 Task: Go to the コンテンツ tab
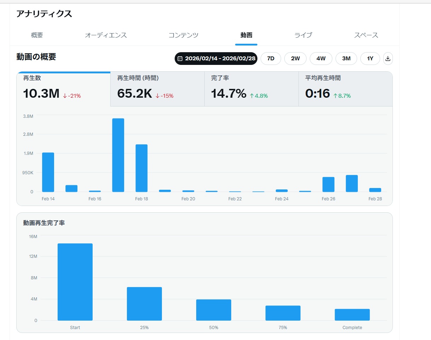[183, 35]
